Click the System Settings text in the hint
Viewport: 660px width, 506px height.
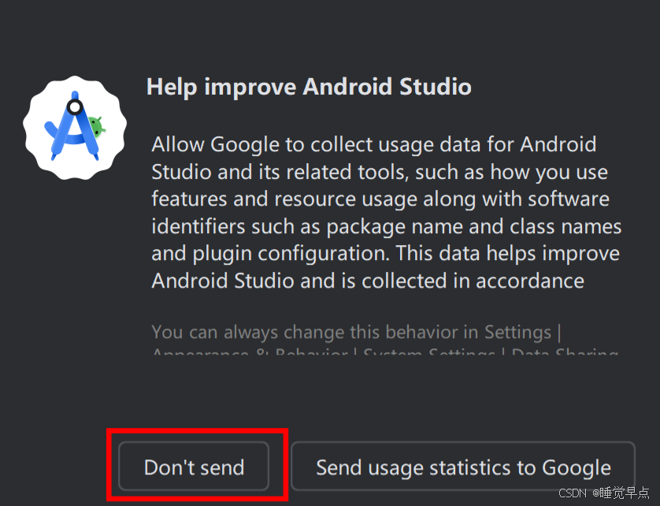coord(428,352)
